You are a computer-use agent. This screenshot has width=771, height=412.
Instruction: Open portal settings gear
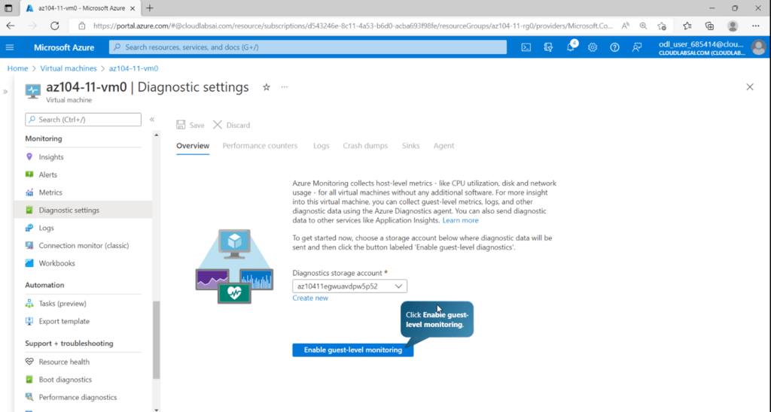tap(593, 47)
